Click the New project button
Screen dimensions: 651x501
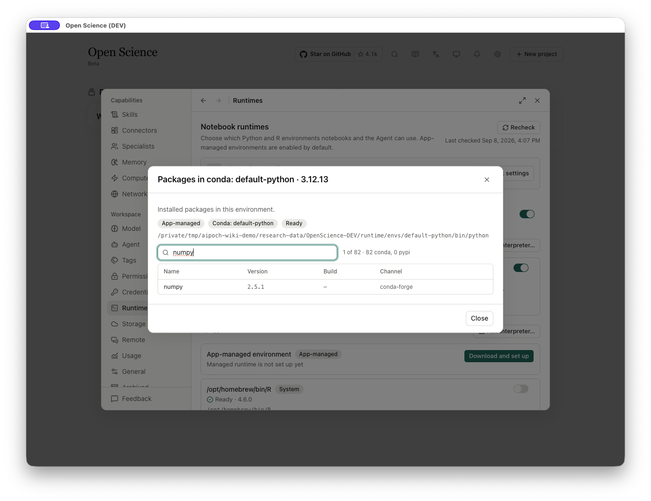536,54
